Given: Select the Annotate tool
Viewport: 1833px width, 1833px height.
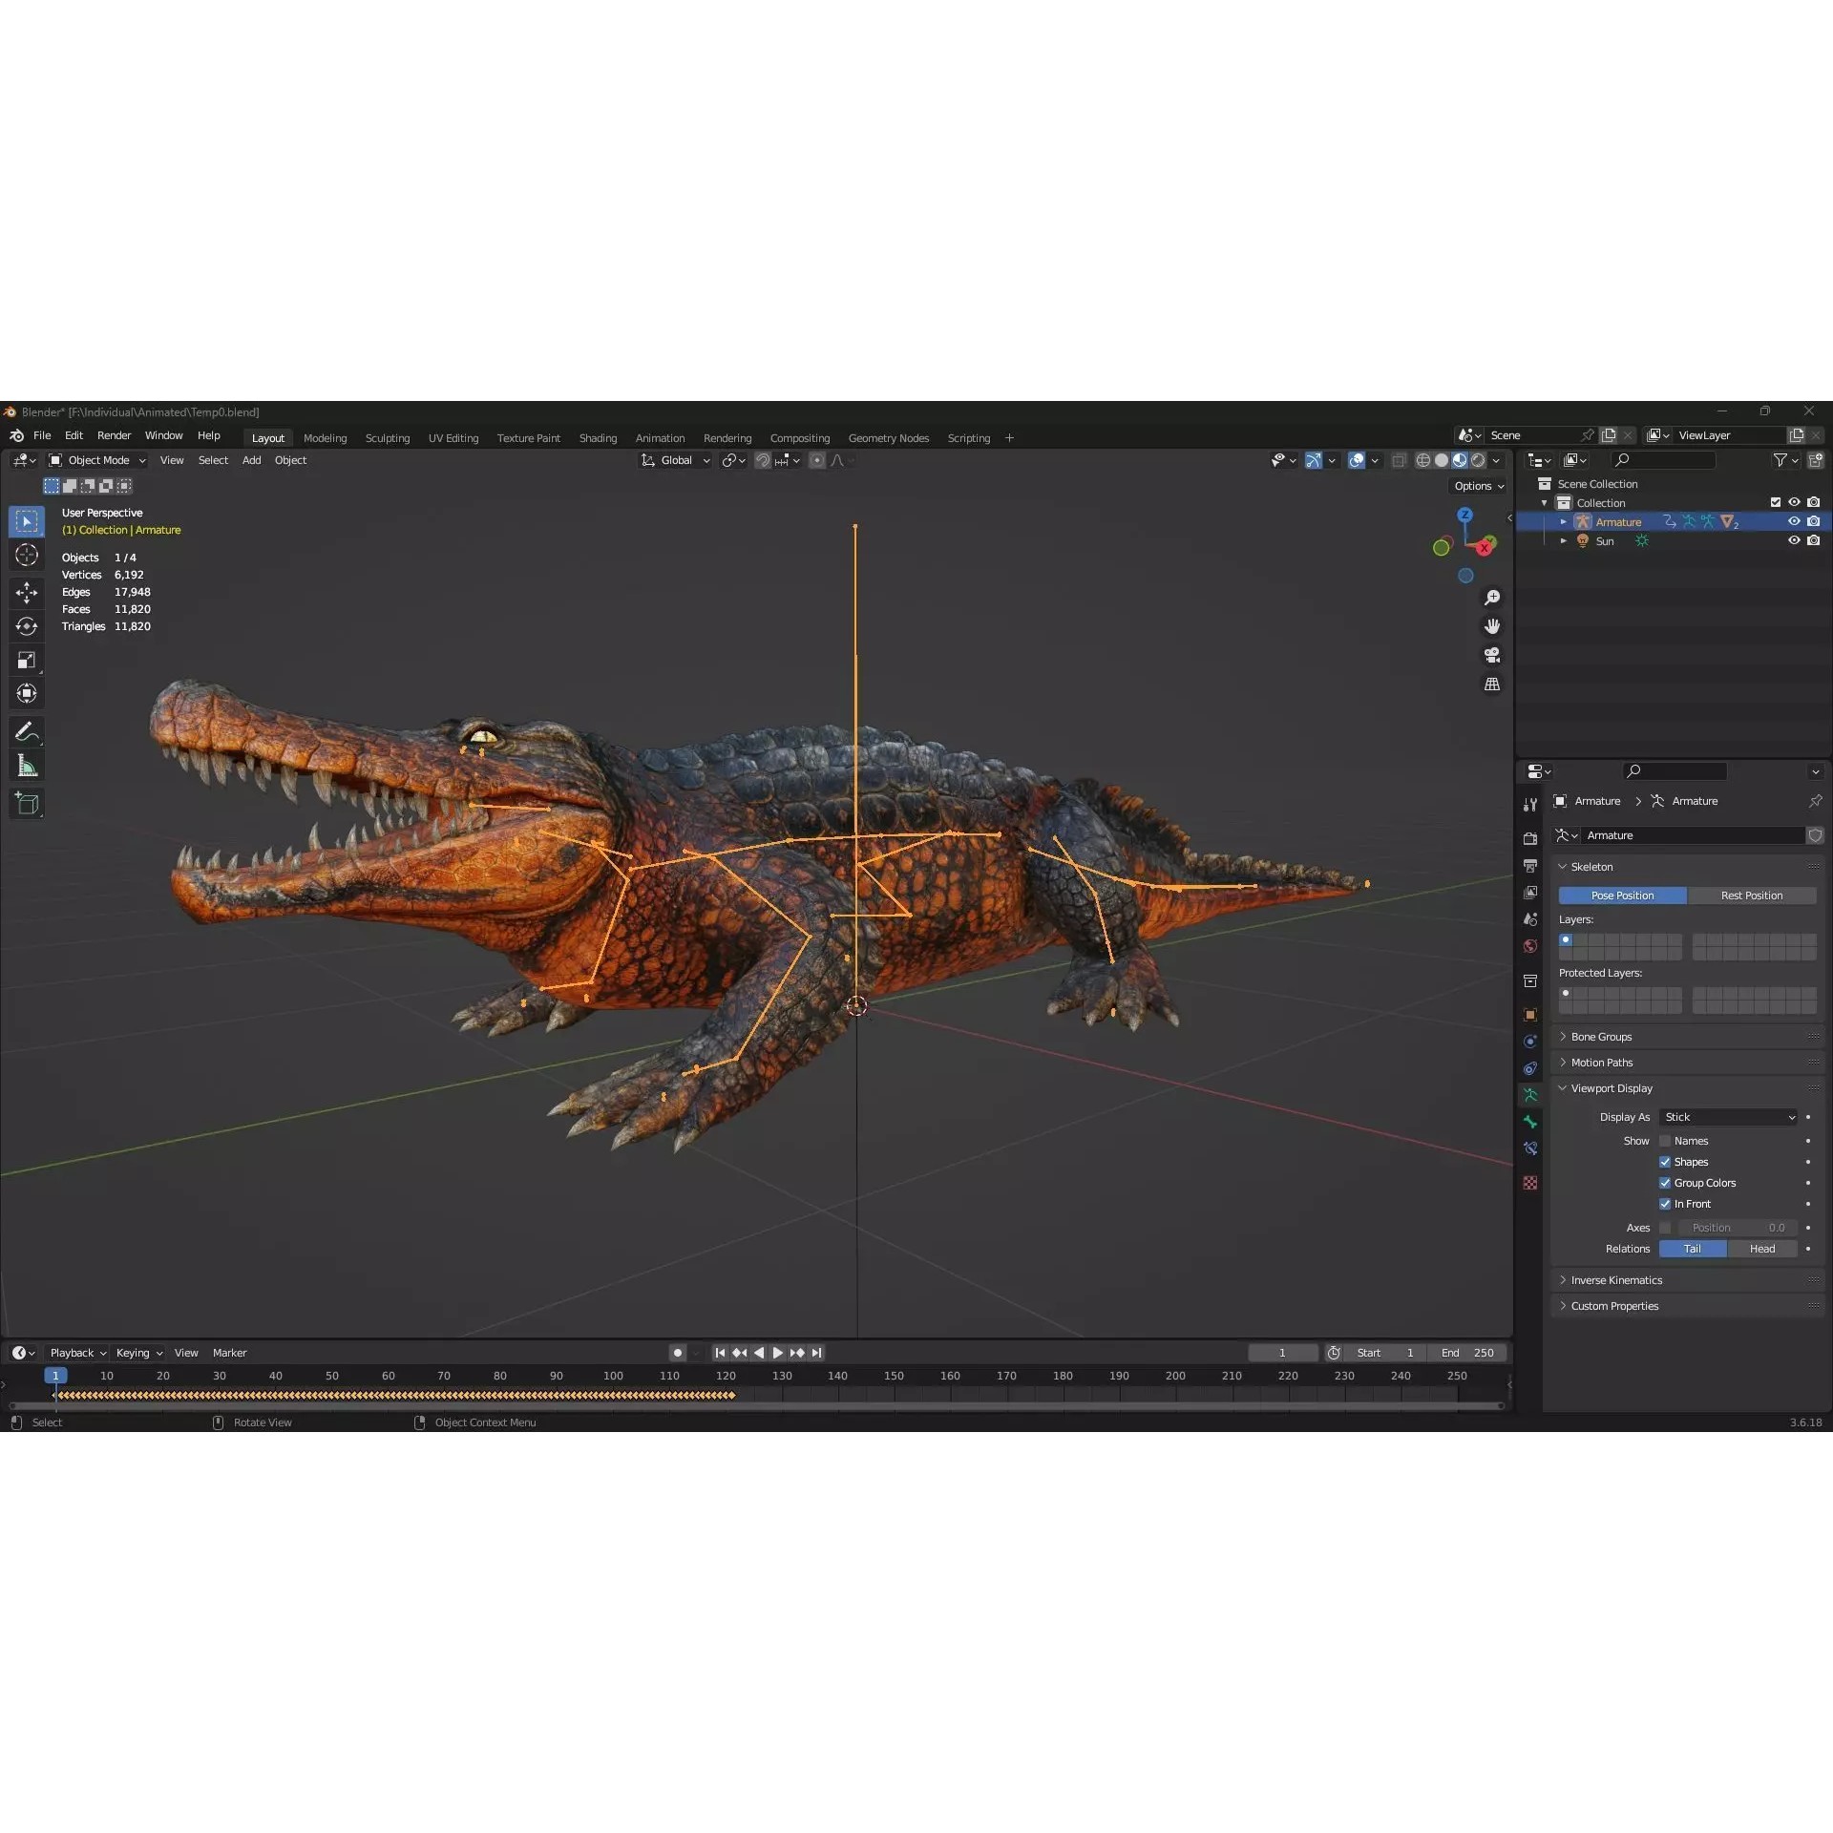Looking at the screenshot, I should pyautogui.click(x=27, y=731).
